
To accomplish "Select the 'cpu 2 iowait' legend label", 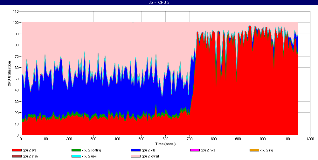I will tap(150, 157).
